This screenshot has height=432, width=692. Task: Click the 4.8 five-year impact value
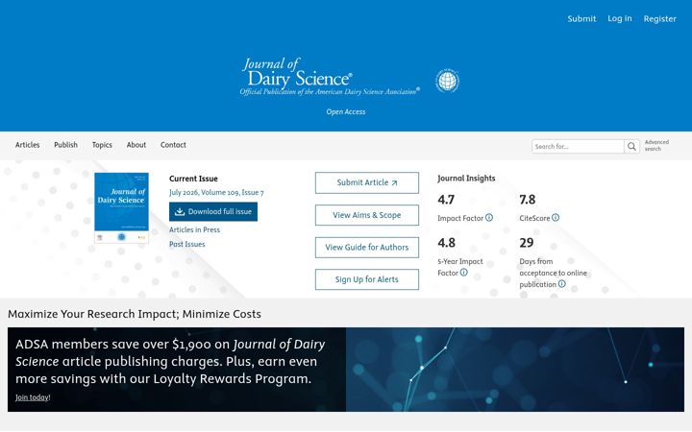click(446, 243)
